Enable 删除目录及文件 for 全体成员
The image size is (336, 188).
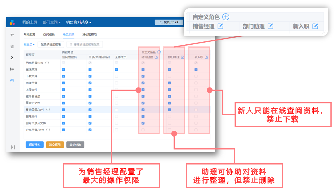pyautogui.click(x=116, y=123)
